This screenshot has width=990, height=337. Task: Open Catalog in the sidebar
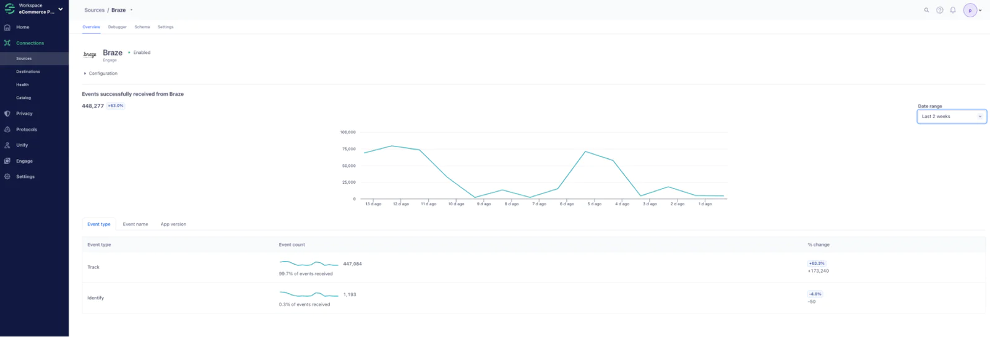[x=24, y=98]
